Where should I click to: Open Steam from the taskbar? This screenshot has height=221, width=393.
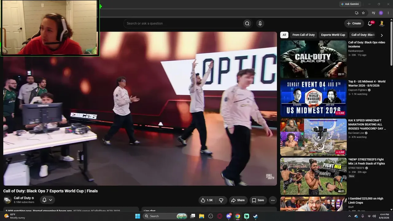(x=255, y=216)
